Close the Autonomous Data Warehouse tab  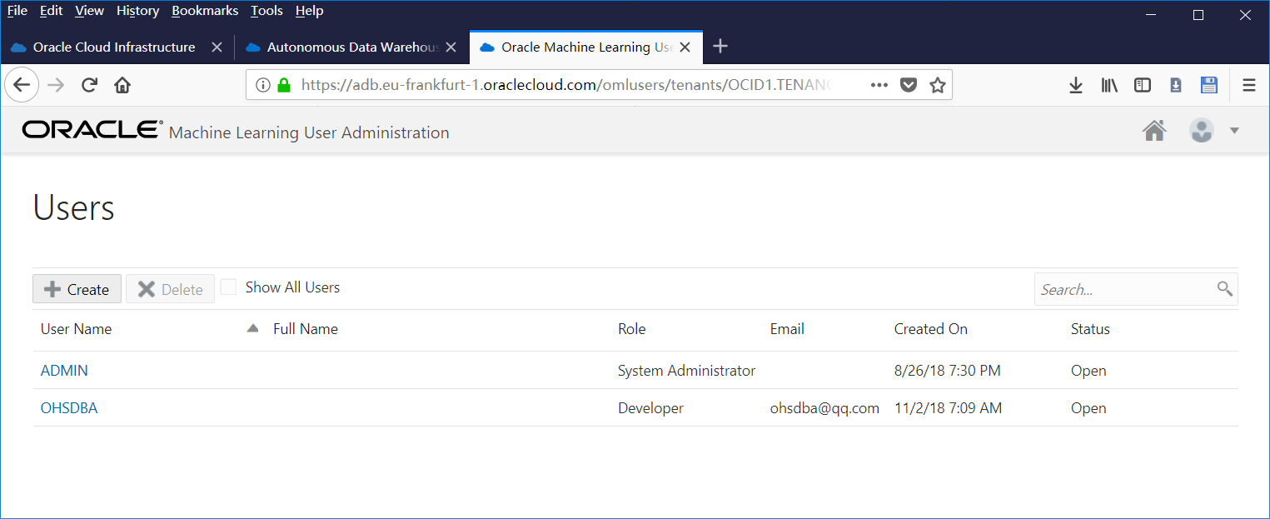pos(451,47)
